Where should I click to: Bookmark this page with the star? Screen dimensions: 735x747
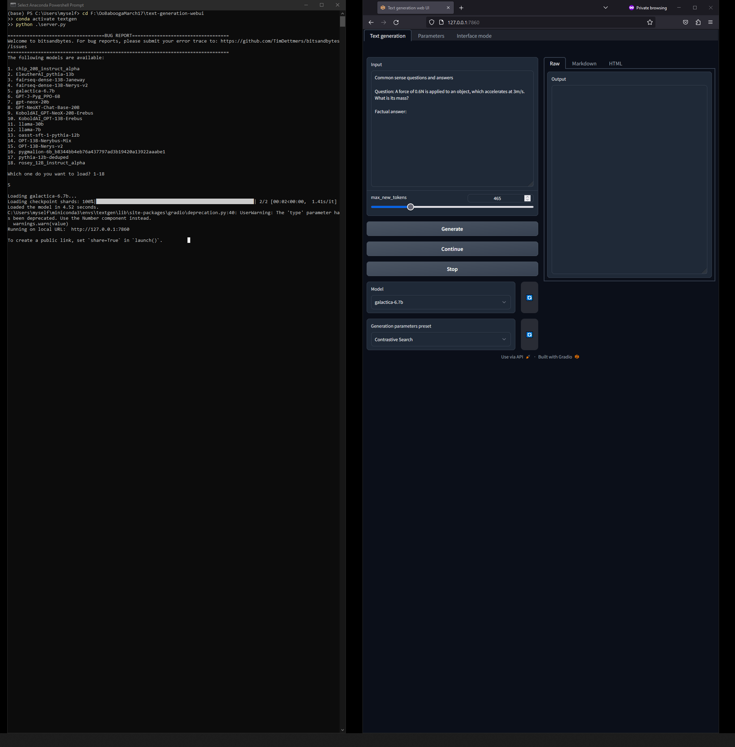pyautogui.click(x=650, y=22)
